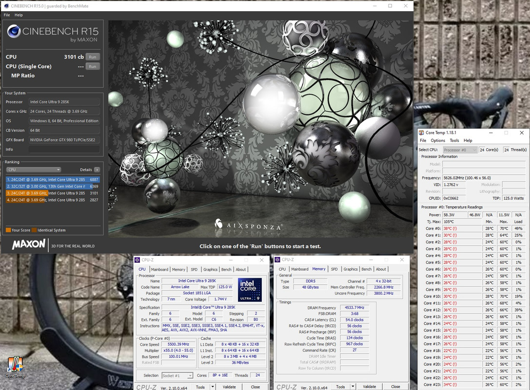530x390 pixels.
Task: Click Close button in right CPU-Z
Action: (x=395, y=387)
